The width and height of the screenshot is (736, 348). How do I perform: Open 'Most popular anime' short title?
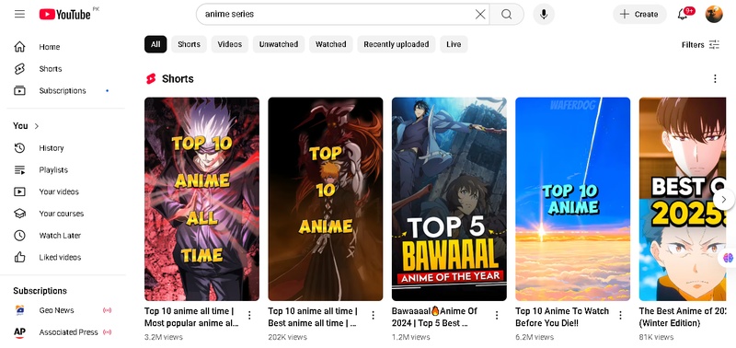tap(191, 317)
